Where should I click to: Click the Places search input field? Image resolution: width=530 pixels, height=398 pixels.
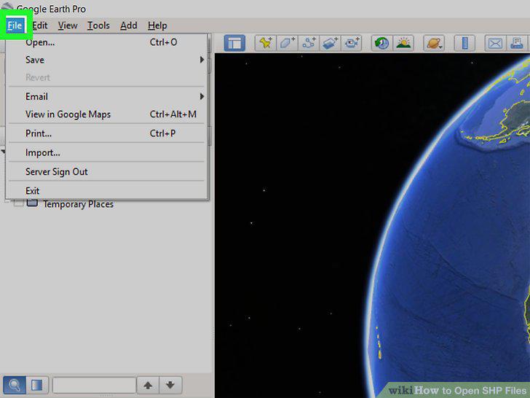click(x=95, y=385)
